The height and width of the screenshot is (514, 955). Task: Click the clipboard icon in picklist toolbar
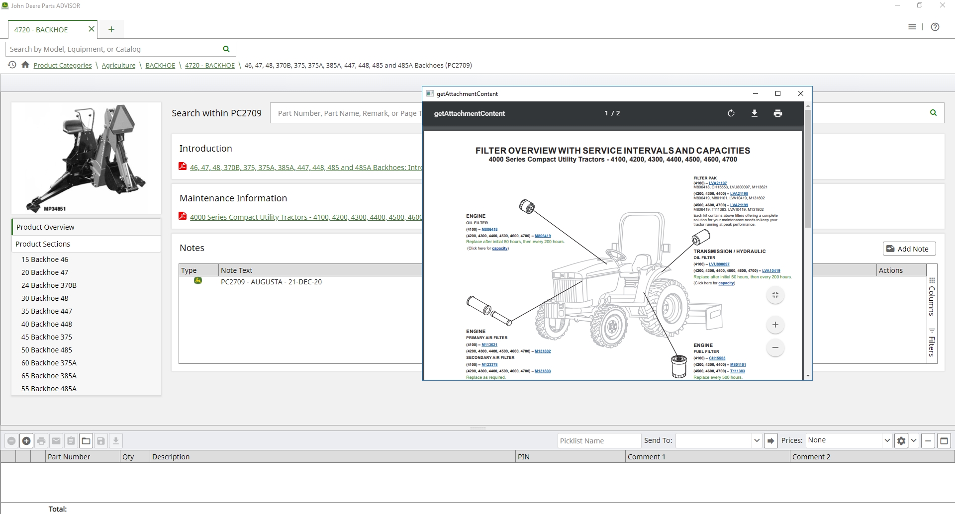point(71,441)
